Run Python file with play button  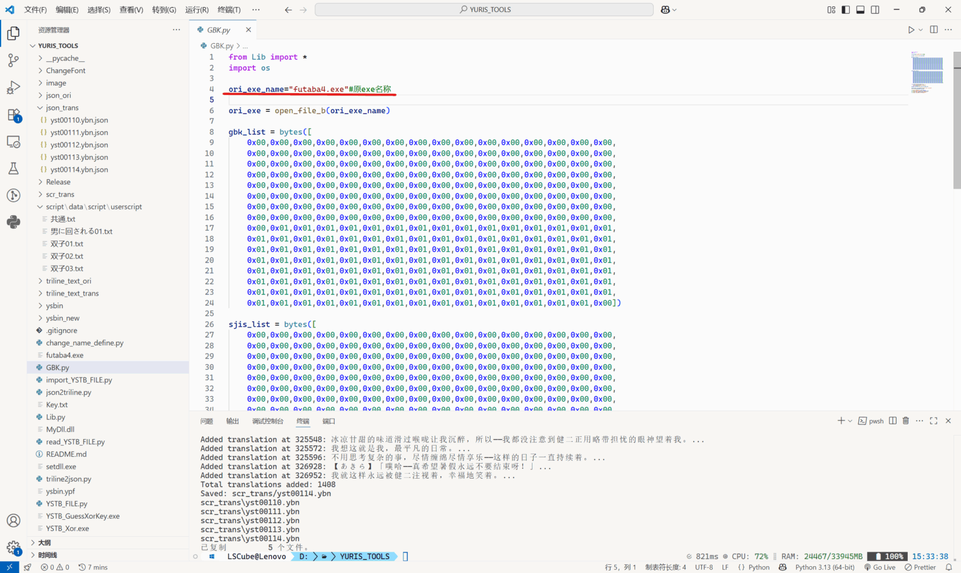tap(911, 29)
